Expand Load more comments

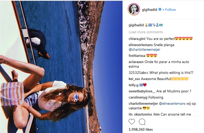(x=146, y=32)
